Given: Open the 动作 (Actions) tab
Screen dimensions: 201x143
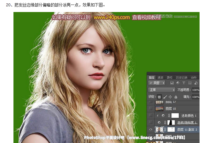Looking at the screenshot, I should point(194,78).
